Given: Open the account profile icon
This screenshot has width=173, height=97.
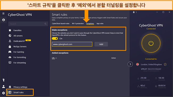Looking at the screenshot, I should 3,87.
